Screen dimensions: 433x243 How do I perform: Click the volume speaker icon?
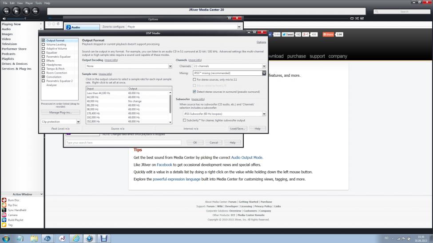(x=4, y=19)
